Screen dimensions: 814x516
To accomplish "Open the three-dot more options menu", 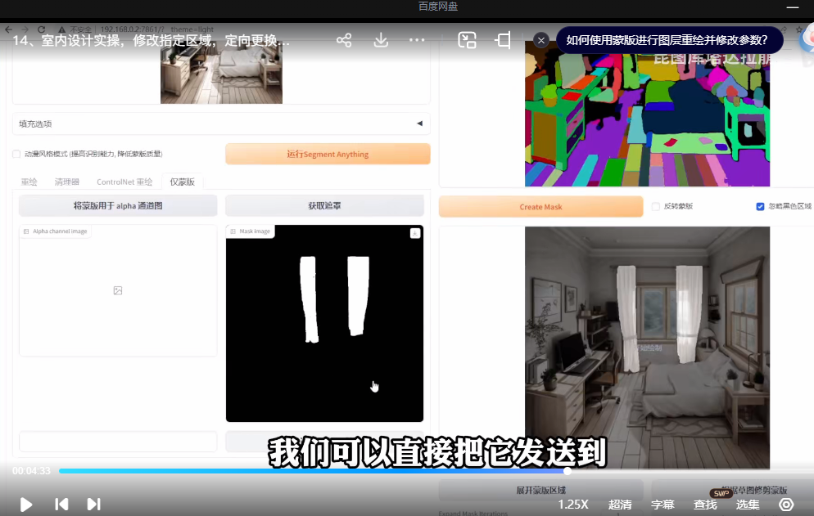I will click(417, 40).
